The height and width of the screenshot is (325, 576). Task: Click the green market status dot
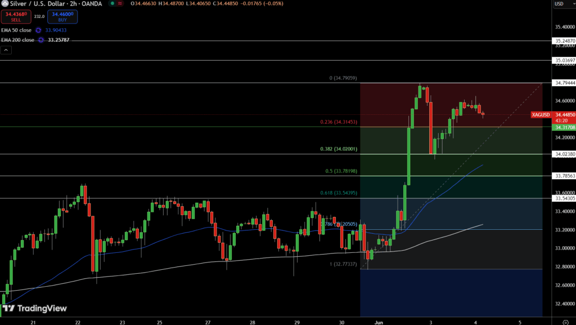[112, 3]
